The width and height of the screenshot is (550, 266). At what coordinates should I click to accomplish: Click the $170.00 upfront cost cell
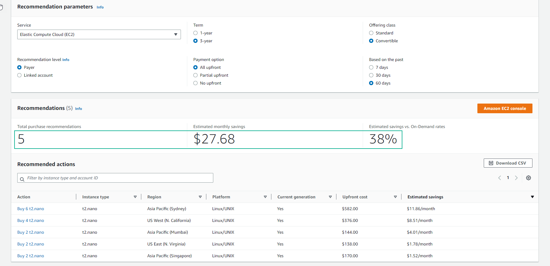pyautogui.click(x=350, y=256)
